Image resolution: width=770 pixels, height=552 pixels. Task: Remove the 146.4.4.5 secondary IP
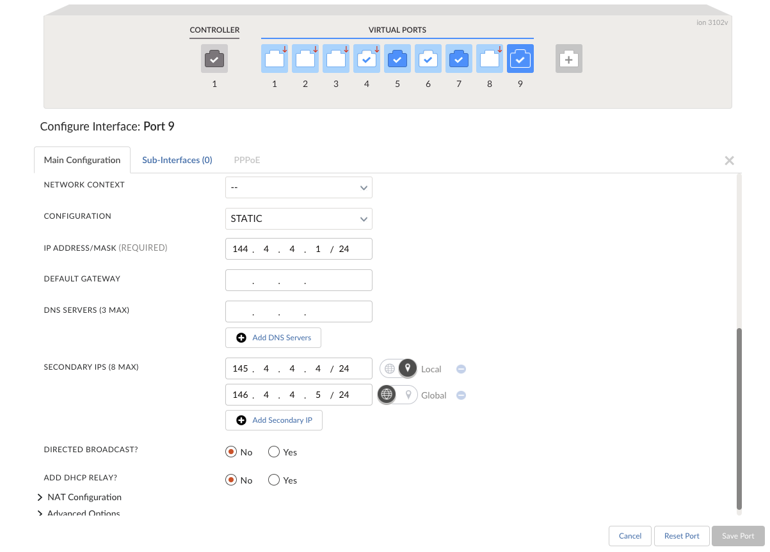(x=461, y=395)
